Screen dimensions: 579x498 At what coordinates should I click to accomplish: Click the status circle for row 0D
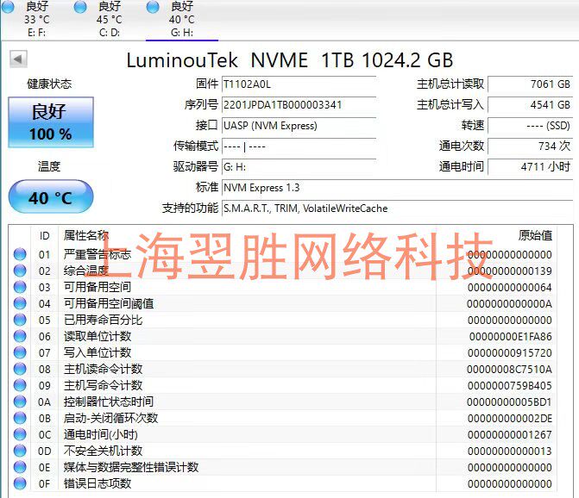click(20, 451)
